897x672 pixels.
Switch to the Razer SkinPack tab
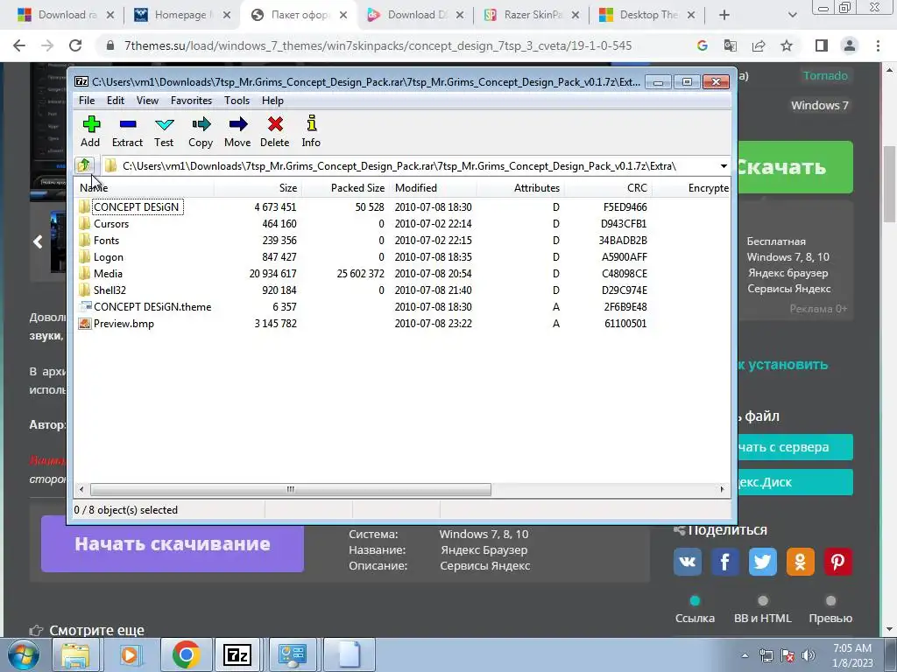(532, 15)
